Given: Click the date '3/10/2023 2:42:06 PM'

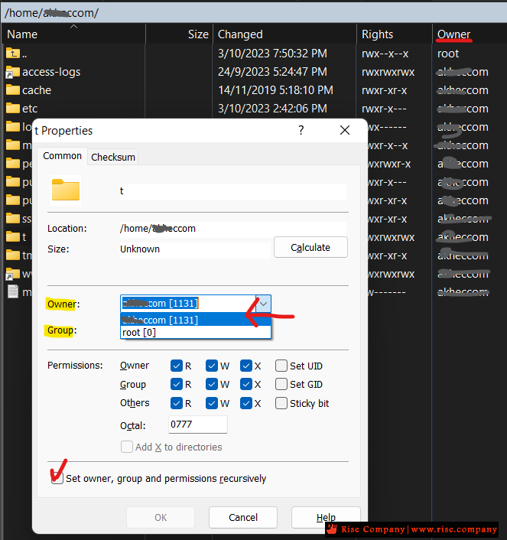Looking at the screenshot, I should pos(272,109).
